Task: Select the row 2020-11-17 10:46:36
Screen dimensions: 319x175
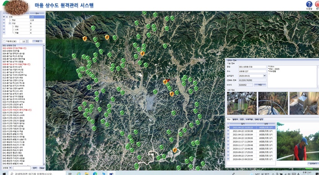Action: (x=252, y=149)
